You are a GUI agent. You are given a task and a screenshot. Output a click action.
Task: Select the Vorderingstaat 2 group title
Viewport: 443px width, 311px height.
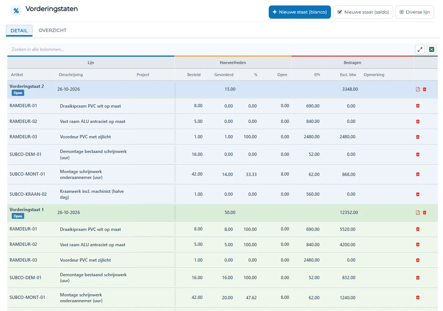[x=27, y=86]
